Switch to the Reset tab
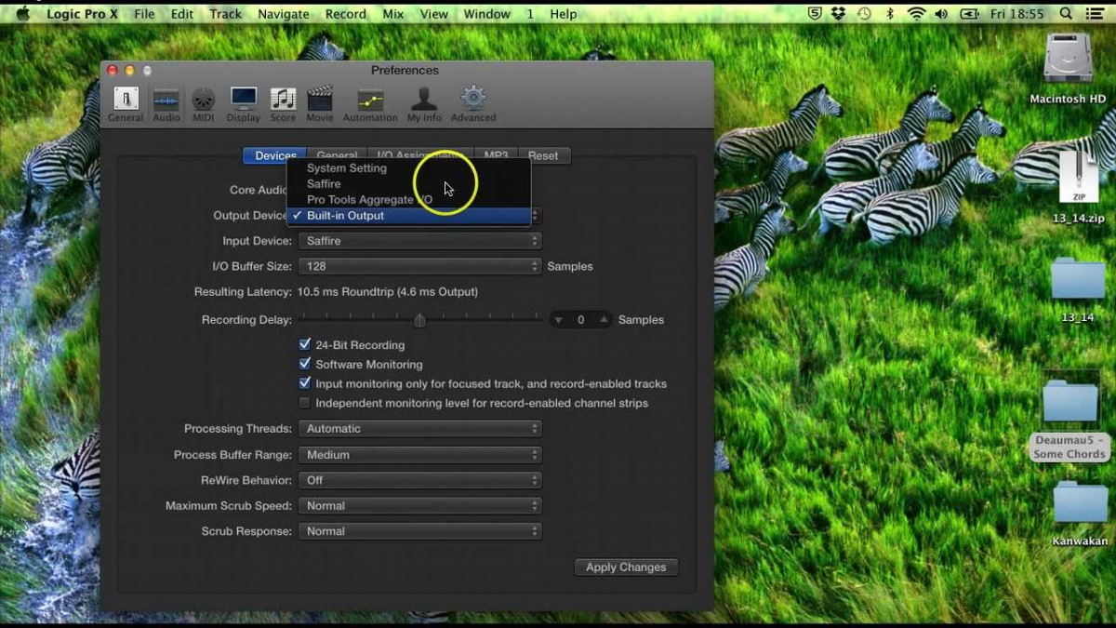The width and height of the screenshot is (1116, 628). pos(543,155)
